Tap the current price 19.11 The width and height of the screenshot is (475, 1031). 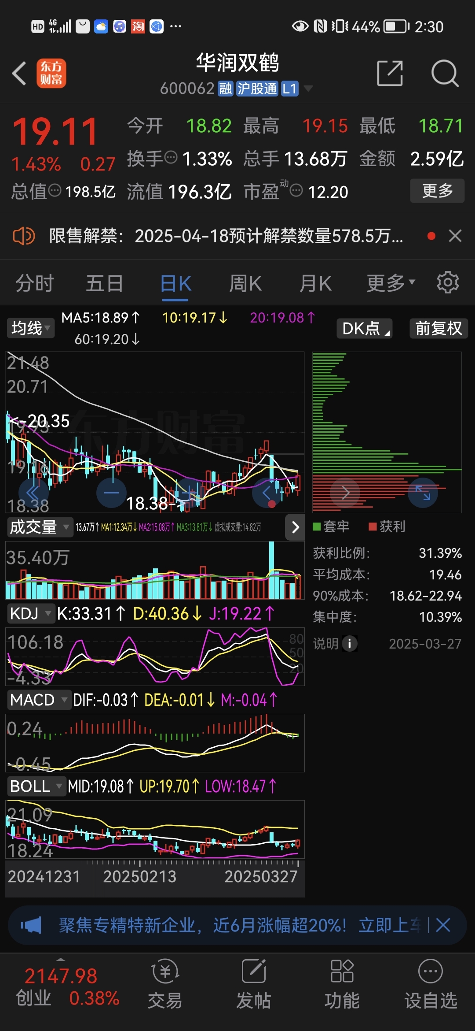pyautogui.click(x=55, y=131)
